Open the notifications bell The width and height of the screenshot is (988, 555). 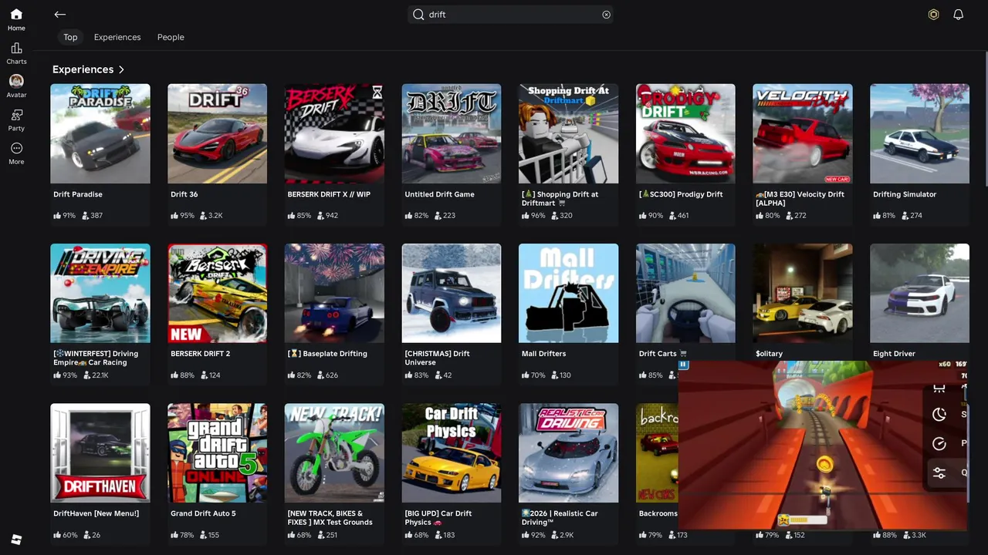958,15
